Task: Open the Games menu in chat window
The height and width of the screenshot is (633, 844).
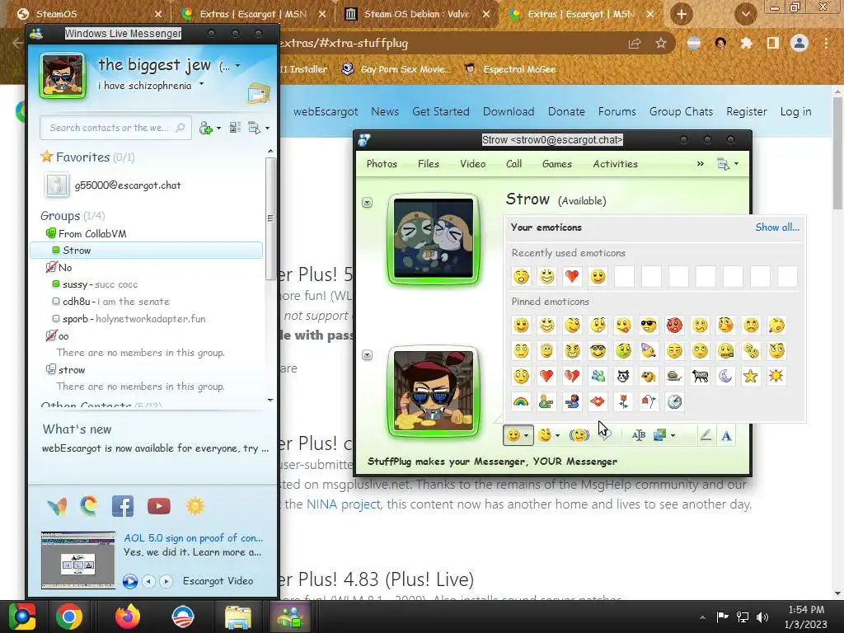Action: (x=556, y=164)
